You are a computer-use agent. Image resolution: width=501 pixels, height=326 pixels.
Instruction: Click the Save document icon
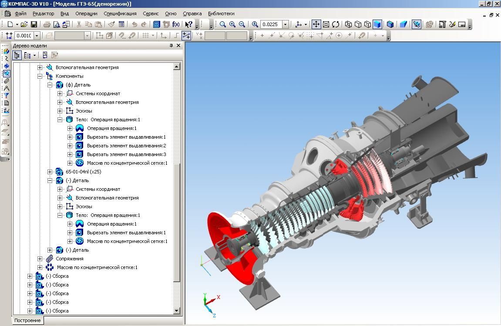(x=34, y=25)
